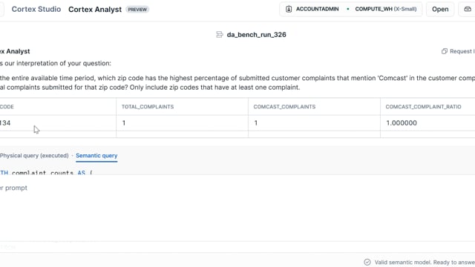The width and height of the screenshot is (475, 267).
Task: Sort by COMCAST_COMPLAINTS column header
Action: [284, 107]
